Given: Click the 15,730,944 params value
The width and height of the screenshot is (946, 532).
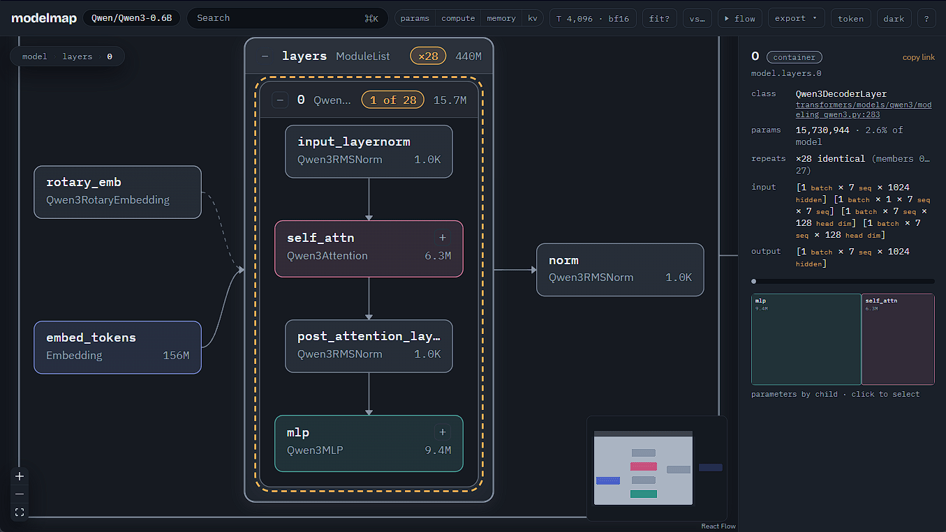Looking at the screenshot, I should tap(822, 130).
